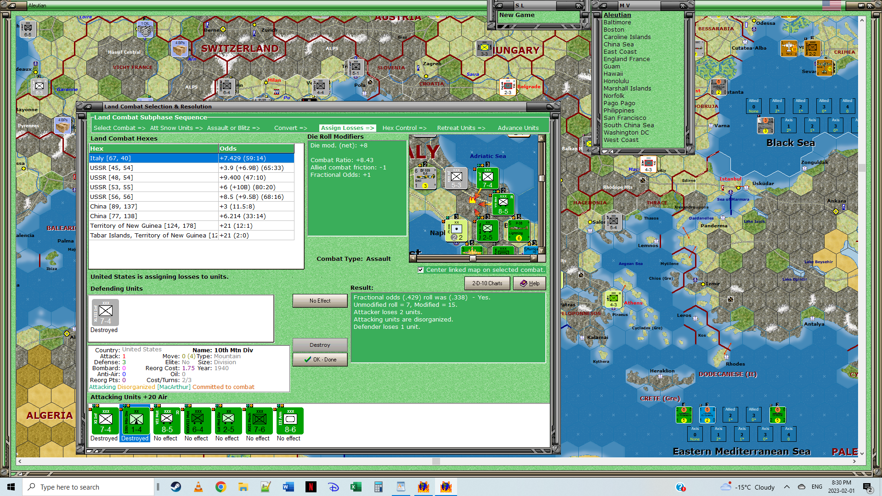
Task: Click the main map horizontal scrollbar thumb
Action: point(436,461)
